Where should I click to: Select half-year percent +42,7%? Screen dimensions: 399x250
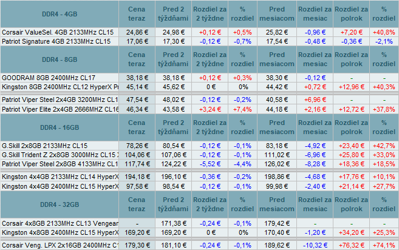(x=384, y=146)
